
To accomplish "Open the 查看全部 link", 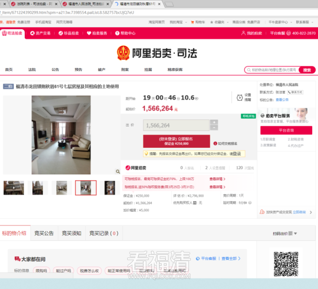I will 231,259.
